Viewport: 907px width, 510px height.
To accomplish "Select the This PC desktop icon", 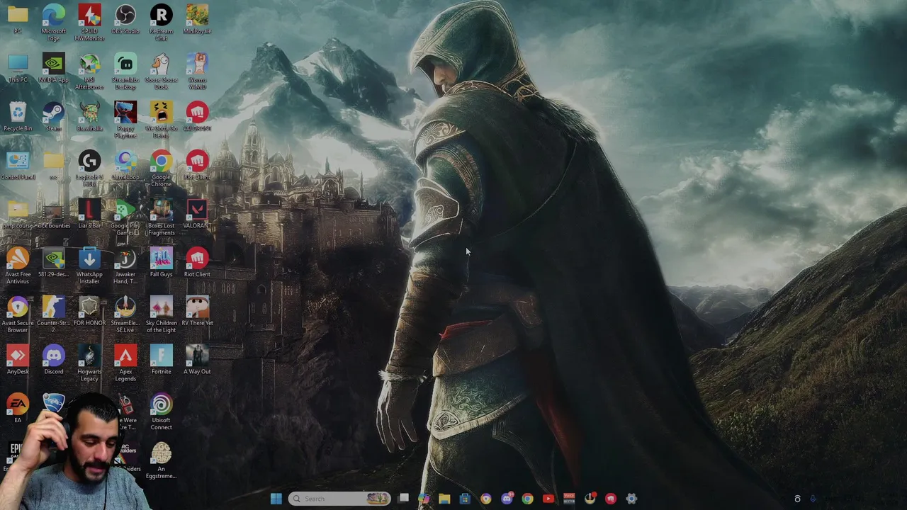I will pyautogui.click(x=18, y=67).
